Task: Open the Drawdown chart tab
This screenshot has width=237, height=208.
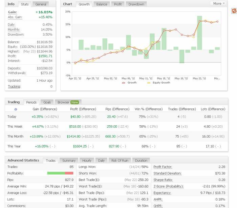Action: [x=136, y=4]
